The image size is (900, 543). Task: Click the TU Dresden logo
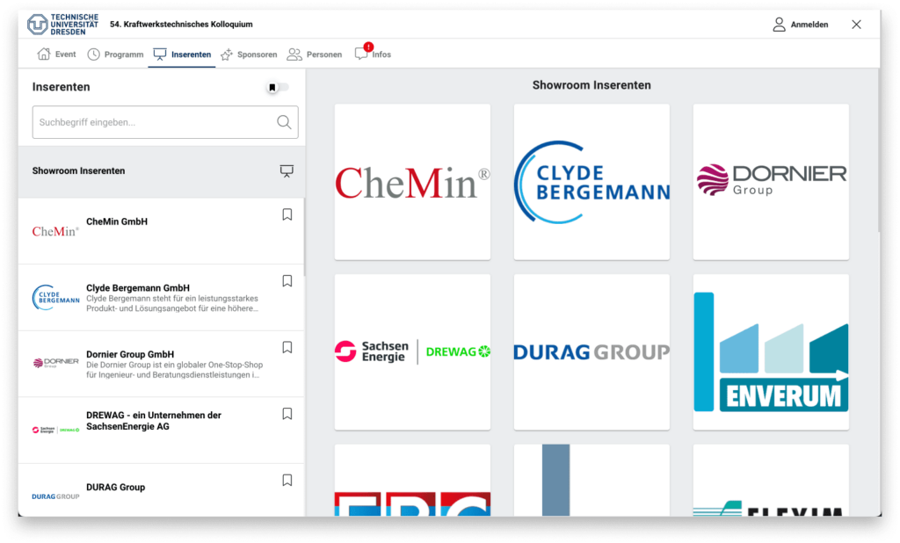tap(57, 25)
